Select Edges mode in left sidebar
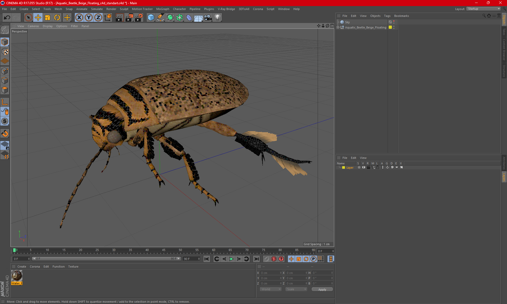The width and height of the screenshot is (507, 304). point(5,80)
